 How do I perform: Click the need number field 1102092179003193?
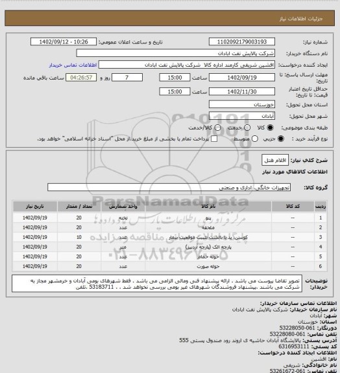242,42
